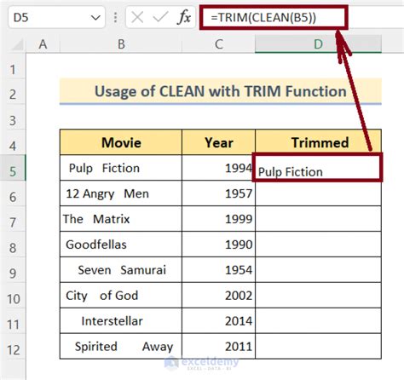The width and height of the screenshot is (404, 380).
Task: Cancel formula entry with the X icon
Action: click(x=137, y=18)
